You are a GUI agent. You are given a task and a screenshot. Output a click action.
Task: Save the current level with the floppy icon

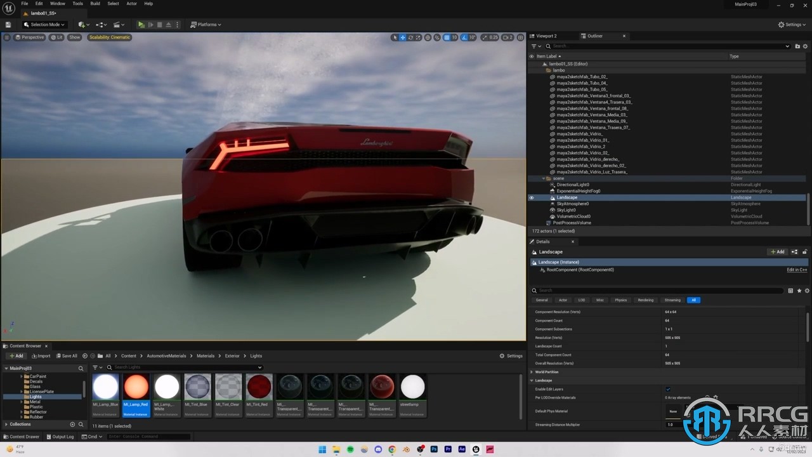tap(8, 25)
